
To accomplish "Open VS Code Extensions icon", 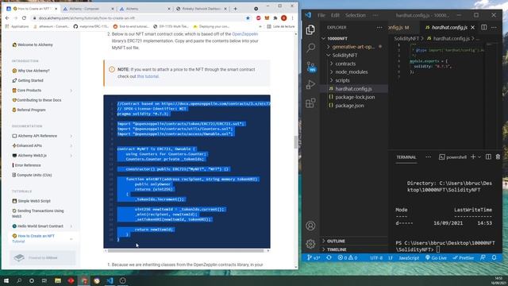I will (x=310, y=102).
